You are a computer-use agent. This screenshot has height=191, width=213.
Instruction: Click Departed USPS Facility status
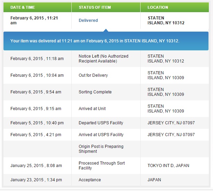(101, 123)
